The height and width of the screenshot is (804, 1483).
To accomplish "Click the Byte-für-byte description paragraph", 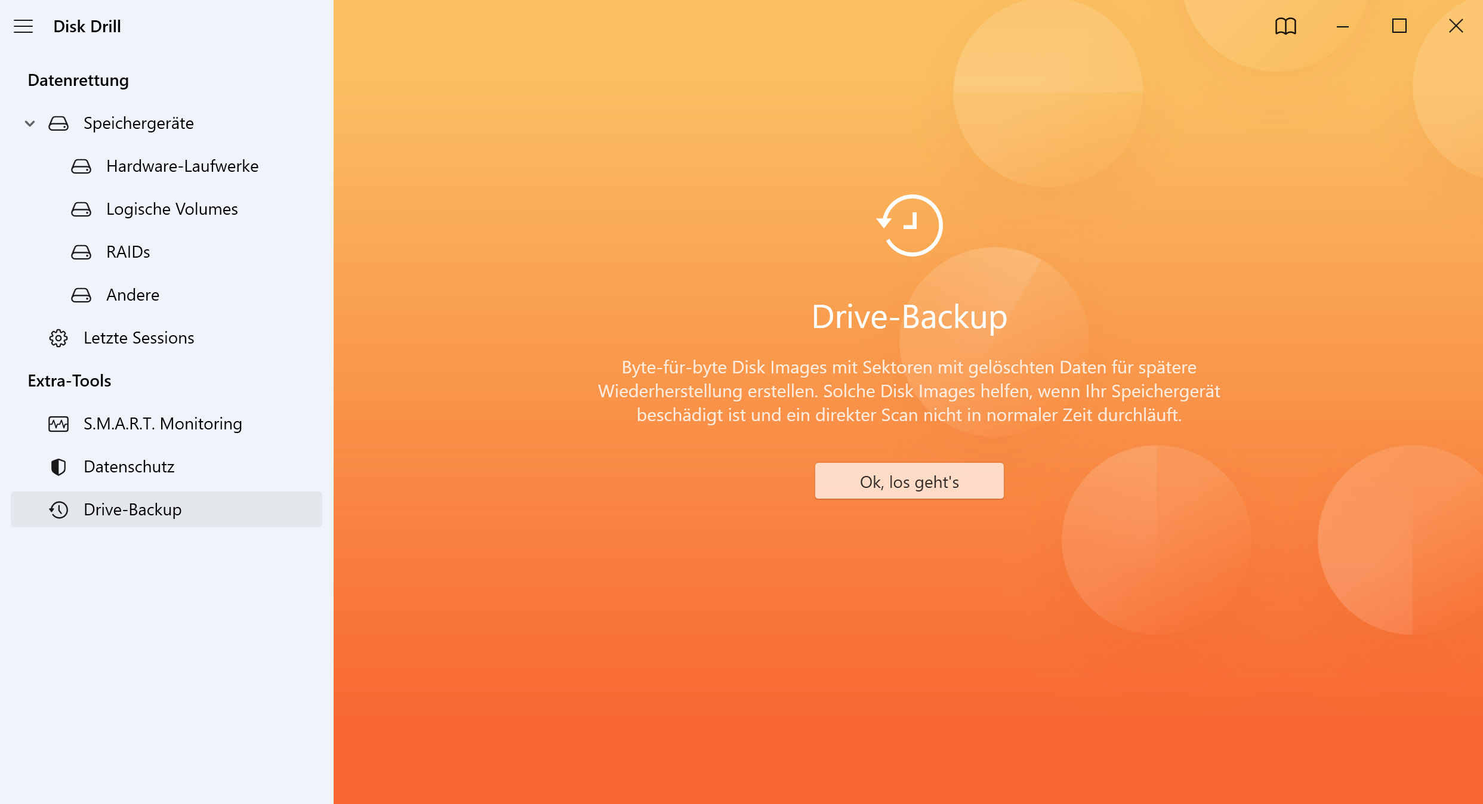I will (x=909, y=391).
